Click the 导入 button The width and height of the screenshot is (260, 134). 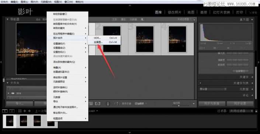[20, 103]
